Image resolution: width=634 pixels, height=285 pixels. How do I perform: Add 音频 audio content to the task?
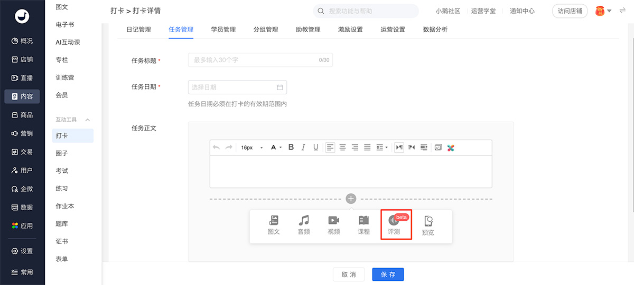[304, 224]
